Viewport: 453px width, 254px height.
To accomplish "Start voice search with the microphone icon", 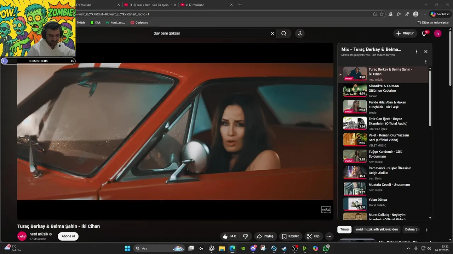I will point(300,34).
